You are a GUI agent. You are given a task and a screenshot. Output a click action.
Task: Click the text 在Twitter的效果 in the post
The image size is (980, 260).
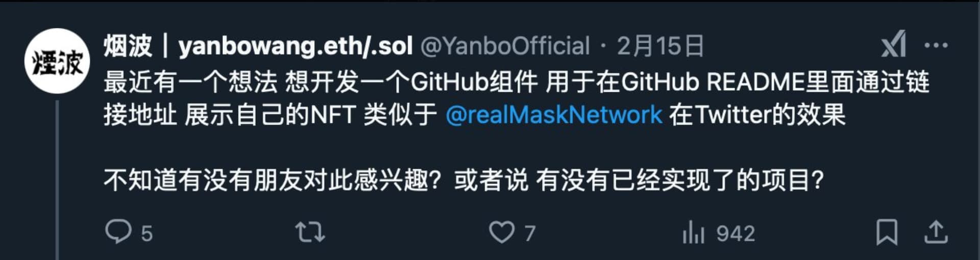tap(757, 115)
